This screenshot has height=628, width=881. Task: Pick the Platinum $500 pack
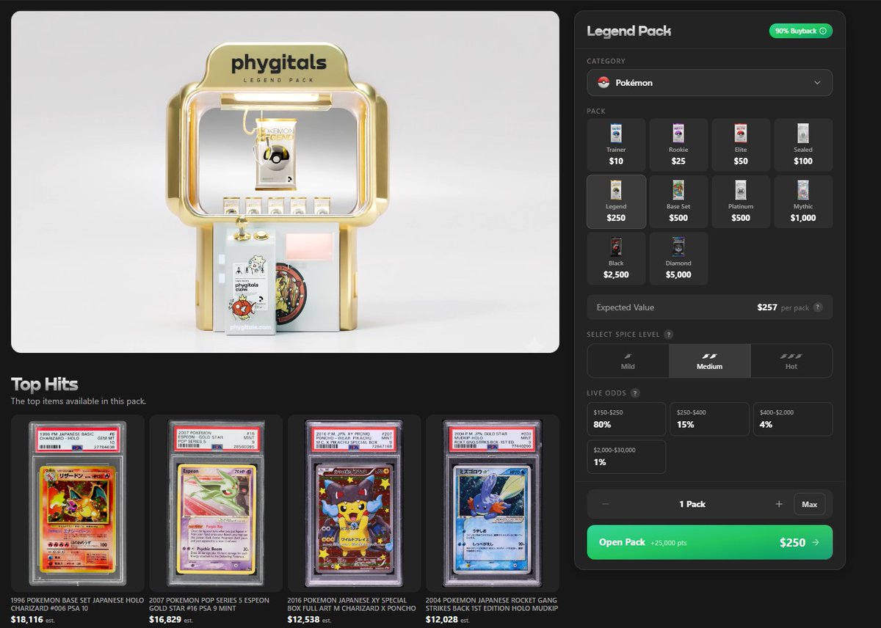tap(741, 202)
